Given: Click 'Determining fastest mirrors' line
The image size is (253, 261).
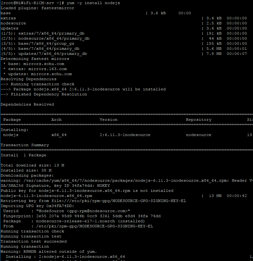Looking at the screenshot, I should (35, 59).
